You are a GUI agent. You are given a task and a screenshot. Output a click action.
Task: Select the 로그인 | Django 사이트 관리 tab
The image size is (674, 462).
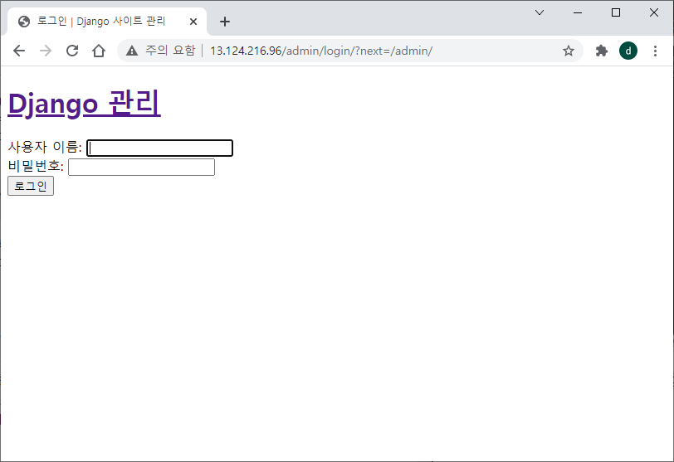(107, 22)
